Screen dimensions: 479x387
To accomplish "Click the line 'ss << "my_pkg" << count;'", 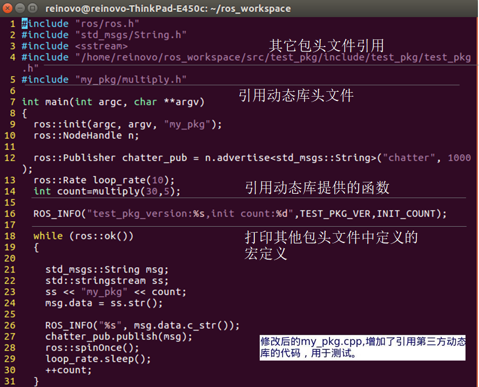I will tap(116, 292).
